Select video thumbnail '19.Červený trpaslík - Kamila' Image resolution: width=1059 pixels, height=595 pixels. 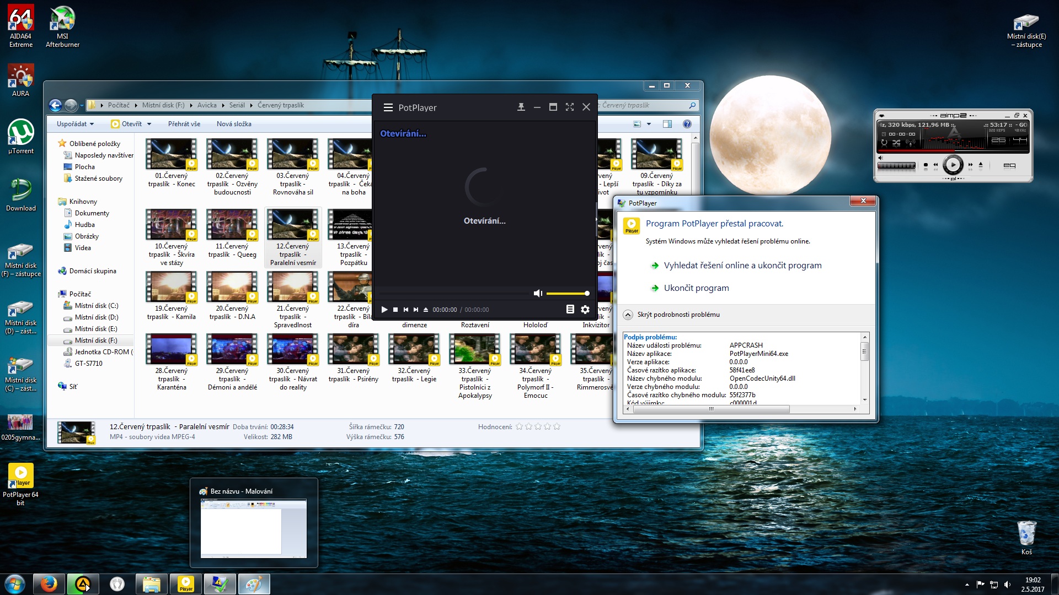tap(171, 286)
